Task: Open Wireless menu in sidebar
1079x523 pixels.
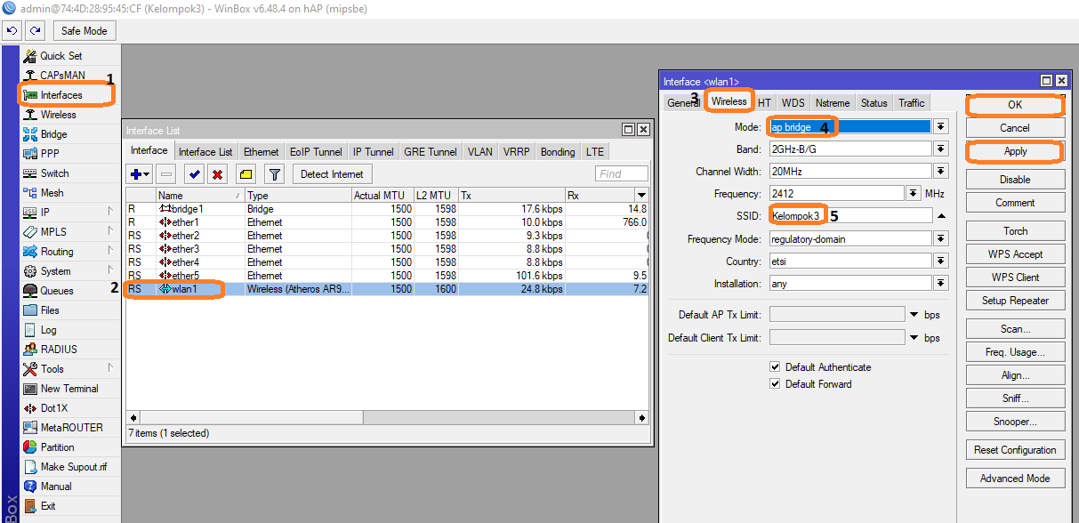Action: click(x=58, y=115)
